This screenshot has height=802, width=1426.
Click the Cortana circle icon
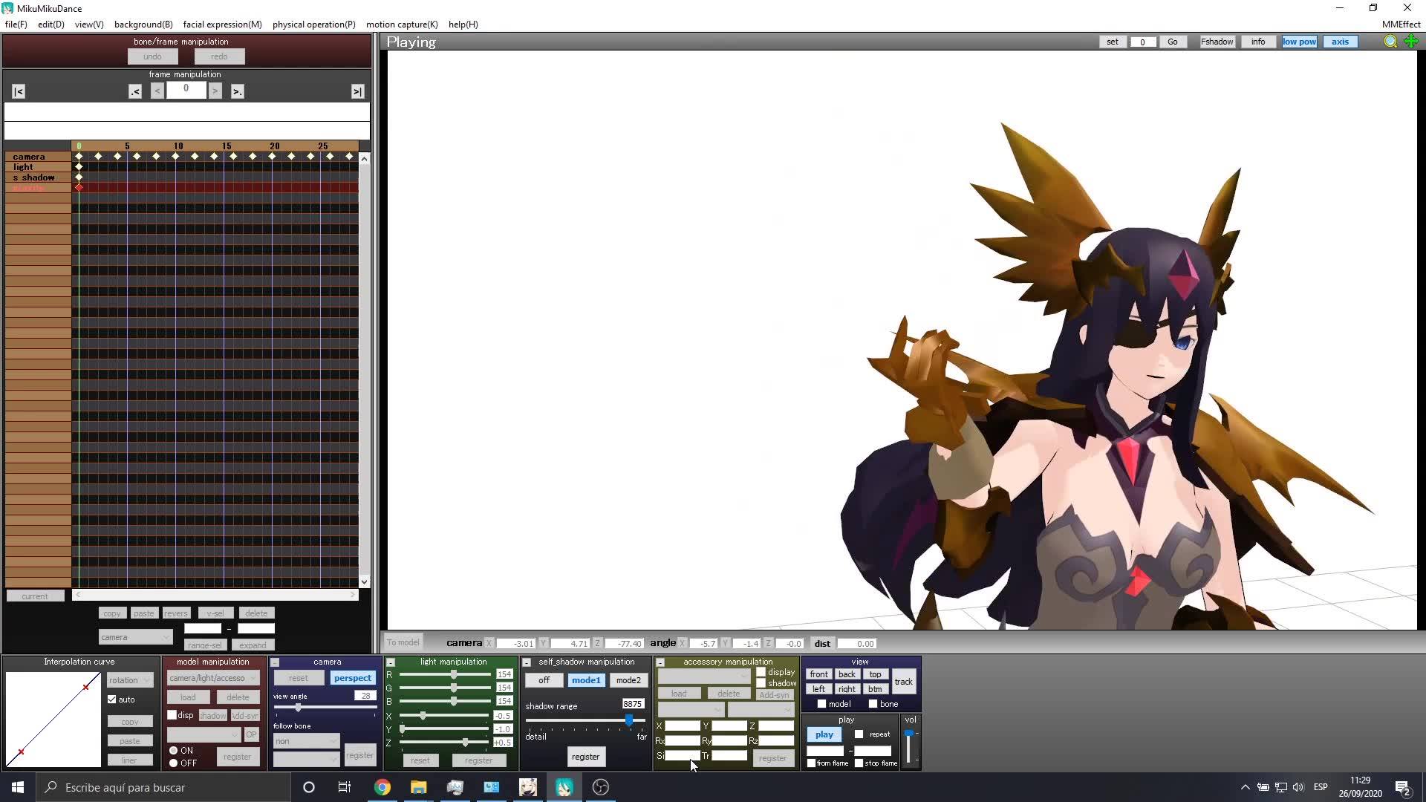pos(309,787)
